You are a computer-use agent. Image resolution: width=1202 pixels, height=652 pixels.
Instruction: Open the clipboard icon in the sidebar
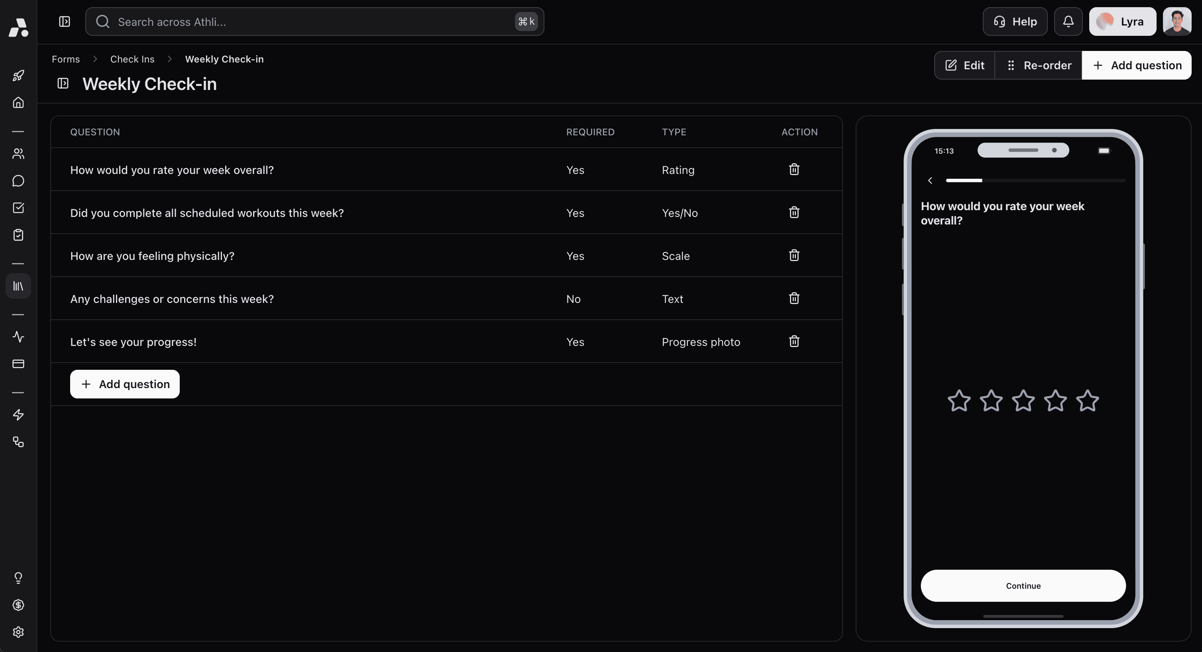(18, 235)
